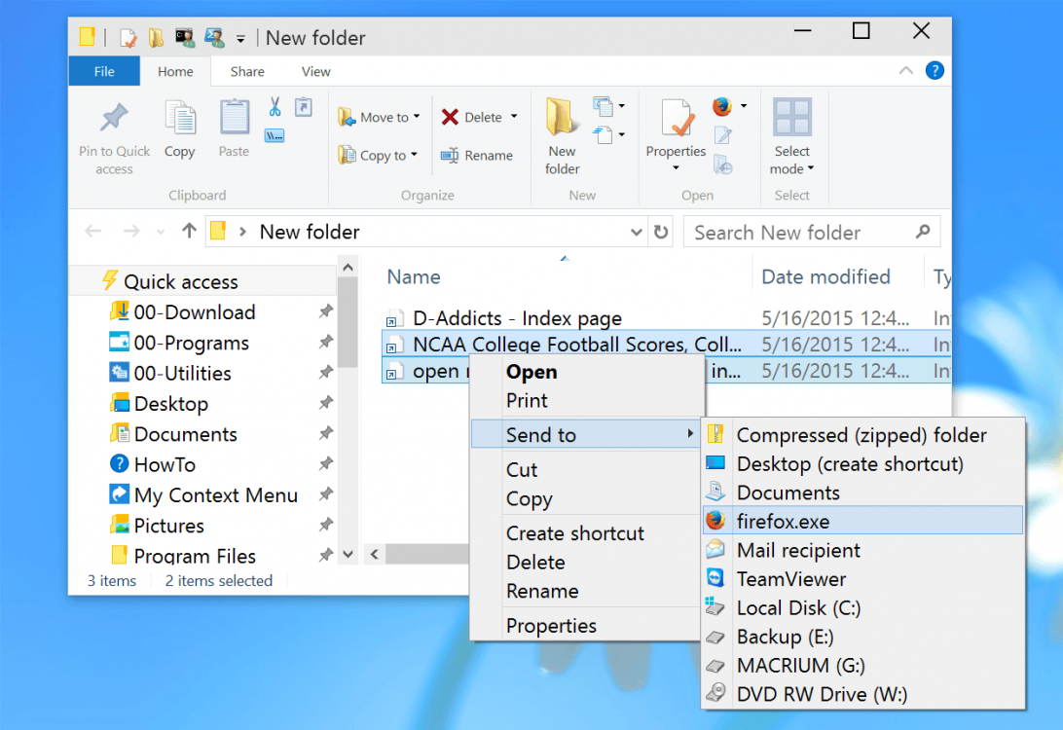1063x730 pixels.
Task: Unpin Desktop using its pin icon
Action: coord(326,403)
